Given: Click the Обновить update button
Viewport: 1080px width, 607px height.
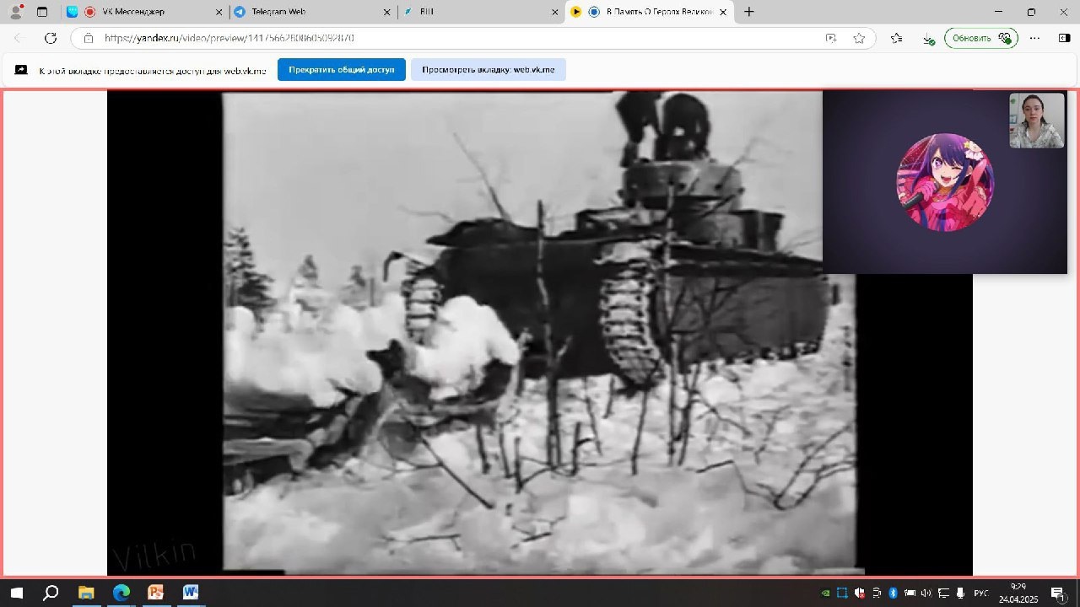Looking at the screenshot, I should coord(981,38).
